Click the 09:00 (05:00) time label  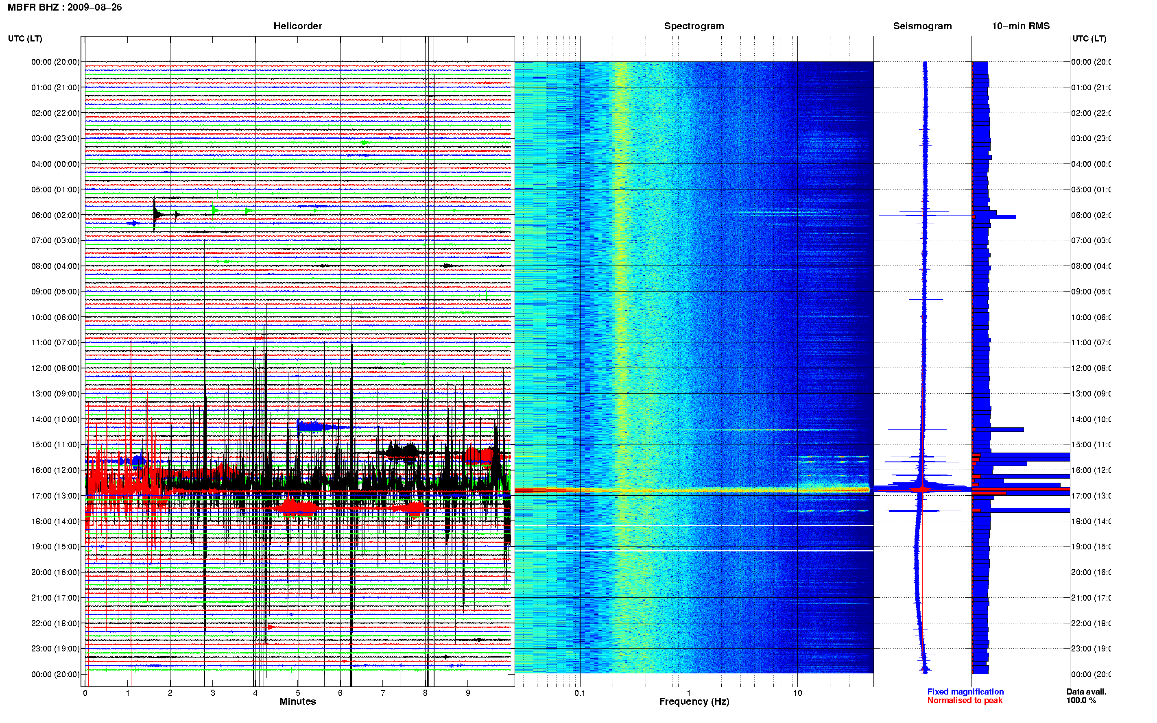(x=55, y=292)
